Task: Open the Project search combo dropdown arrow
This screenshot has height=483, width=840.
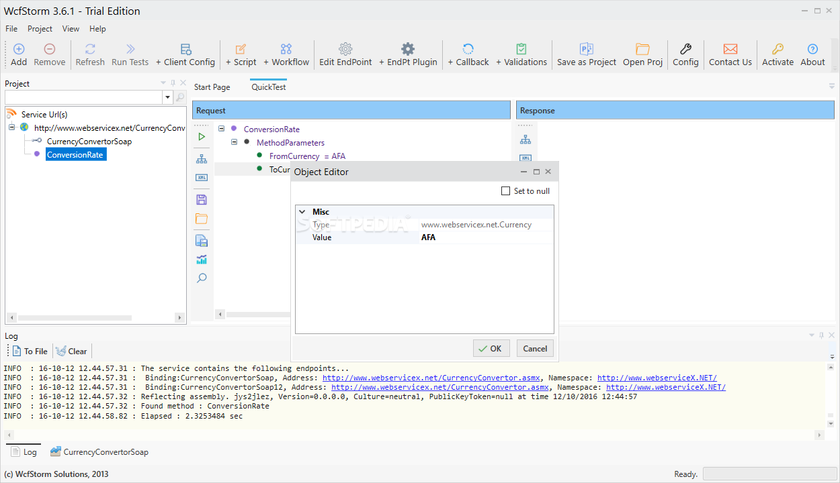Action: click(x=167, y=98)
